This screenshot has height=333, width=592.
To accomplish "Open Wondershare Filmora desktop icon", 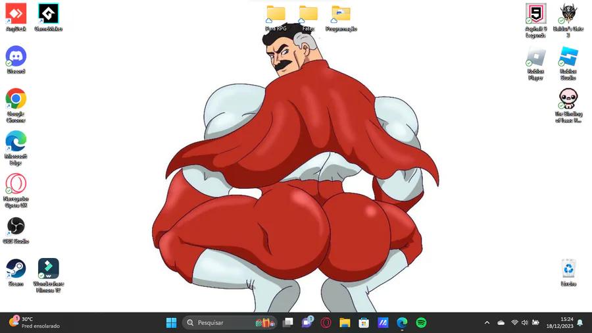I will pos(48,276).
